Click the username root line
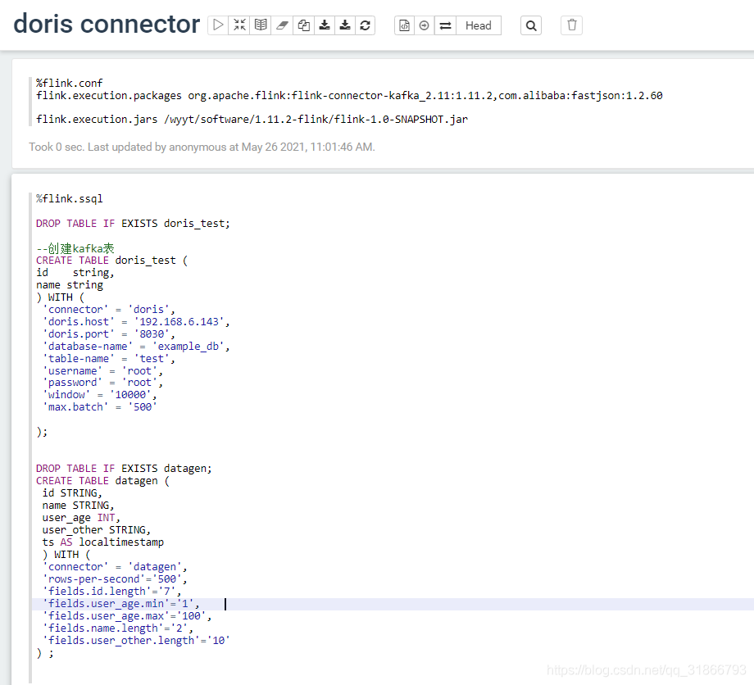Viewport: 754px width, 685px height. [103, 370]
